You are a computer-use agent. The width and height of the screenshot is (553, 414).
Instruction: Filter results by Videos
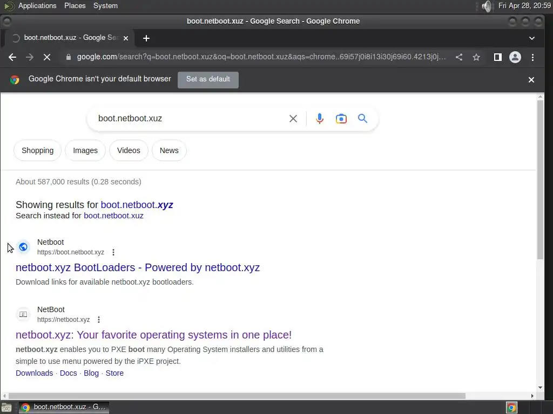click(129, 150)
